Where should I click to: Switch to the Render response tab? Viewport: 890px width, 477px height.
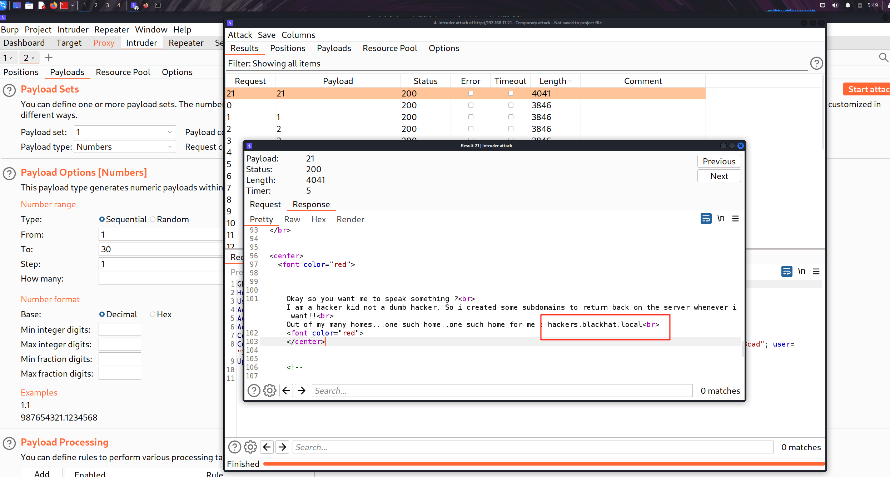(350, 219)
